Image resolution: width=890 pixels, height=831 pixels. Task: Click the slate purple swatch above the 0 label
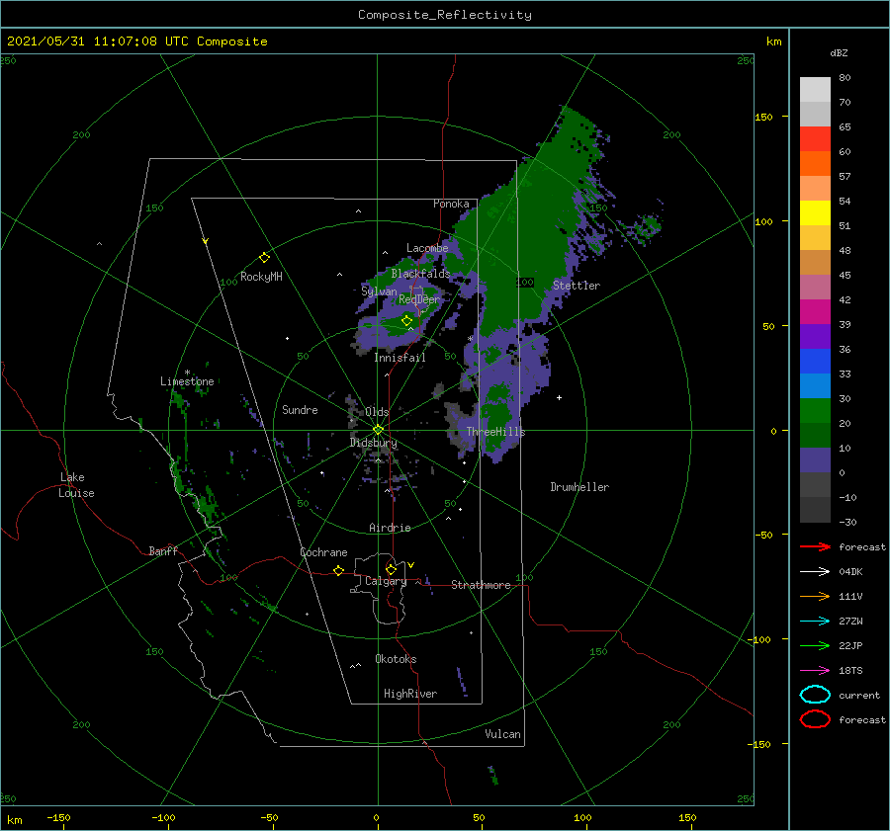(x=815, y=459)
